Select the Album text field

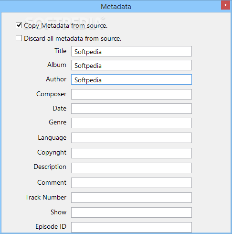[x=131, y=65]
